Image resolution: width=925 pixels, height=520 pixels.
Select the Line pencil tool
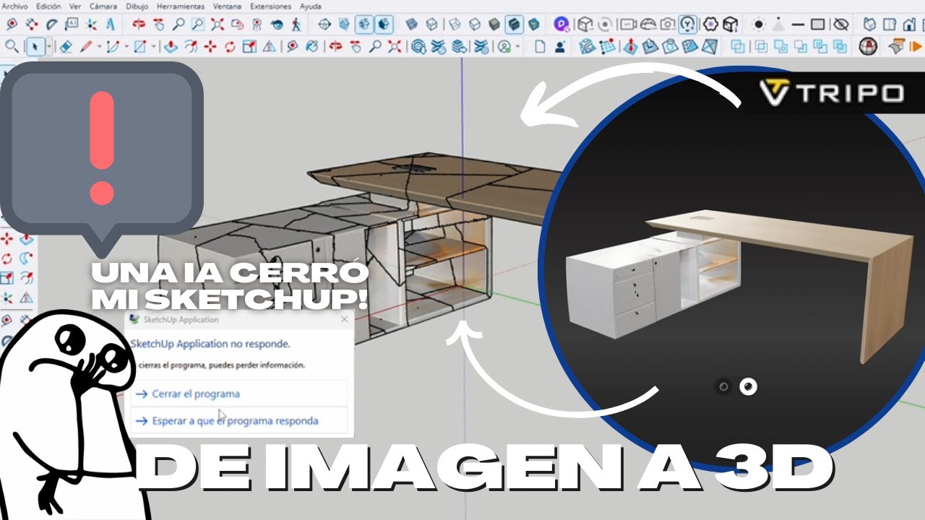click(x=85, y=47)
